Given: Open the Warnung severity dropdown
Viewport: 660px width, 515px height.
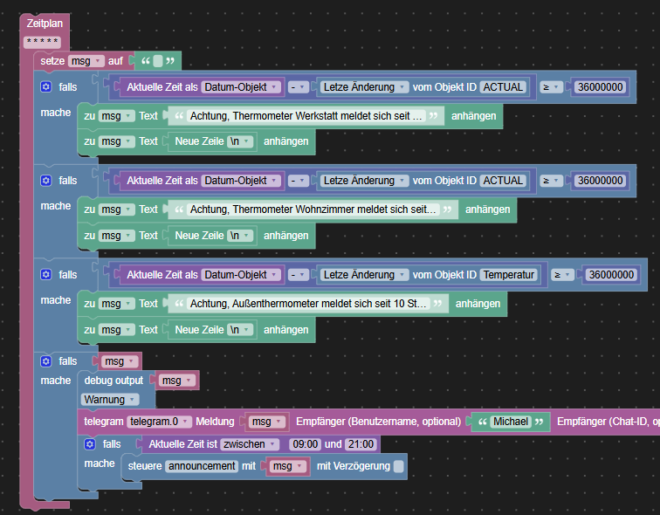Looking at the screenshot, I should click(x=109, y=399).
